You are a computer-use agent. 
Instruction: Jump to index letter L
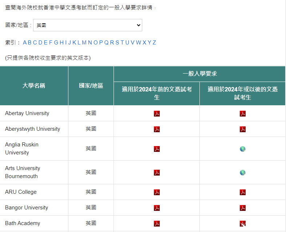point(79,43)
